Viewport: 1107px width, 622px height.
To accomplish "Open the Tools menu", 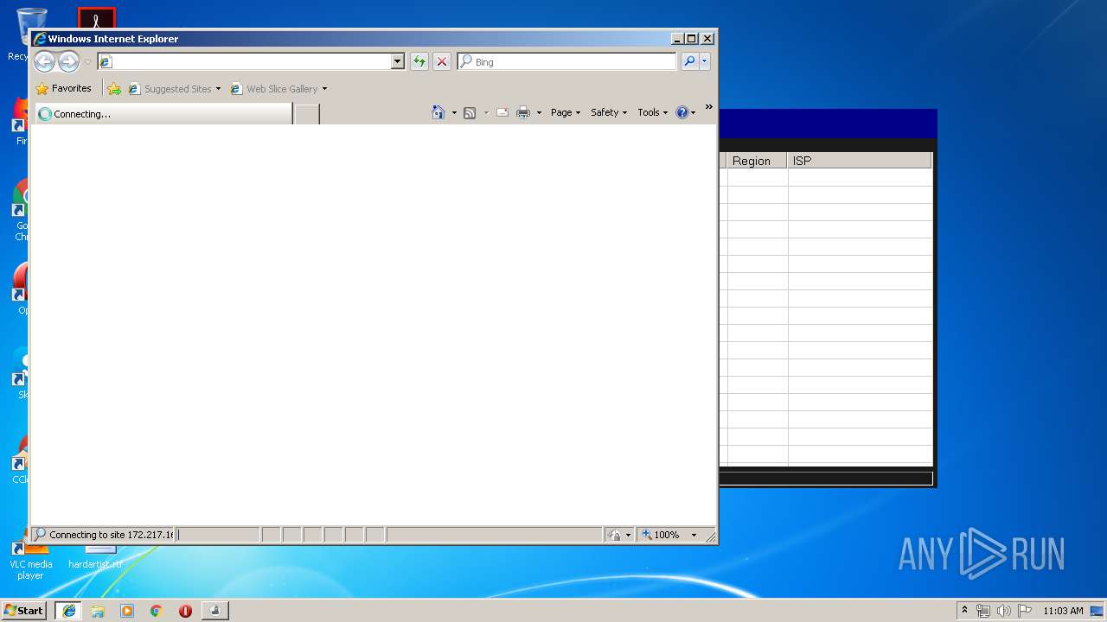I will (653, 112).
